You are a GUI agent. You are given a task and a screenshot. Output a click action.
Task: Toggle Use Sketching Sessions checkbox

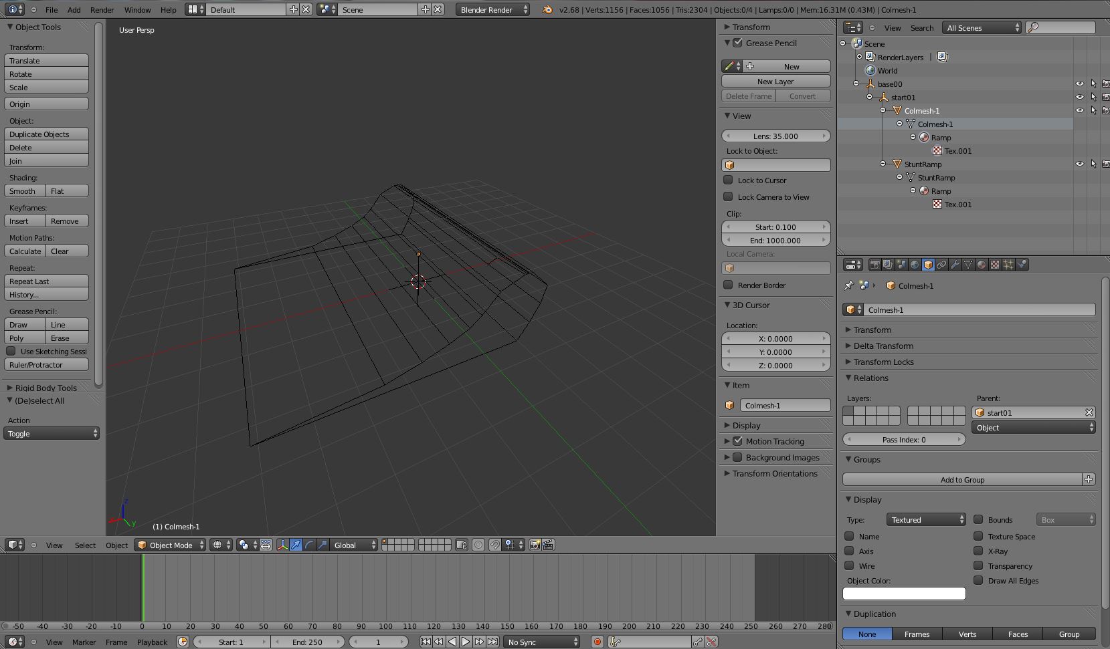(11, 351)
